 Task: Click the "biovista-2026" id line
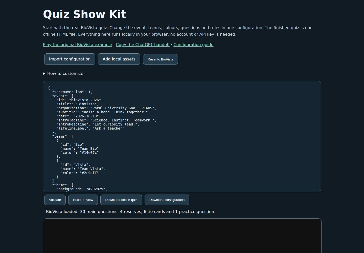[80, 100]
